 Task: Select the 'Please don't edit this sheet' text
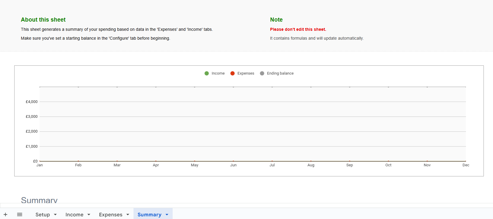click(298, 29)
